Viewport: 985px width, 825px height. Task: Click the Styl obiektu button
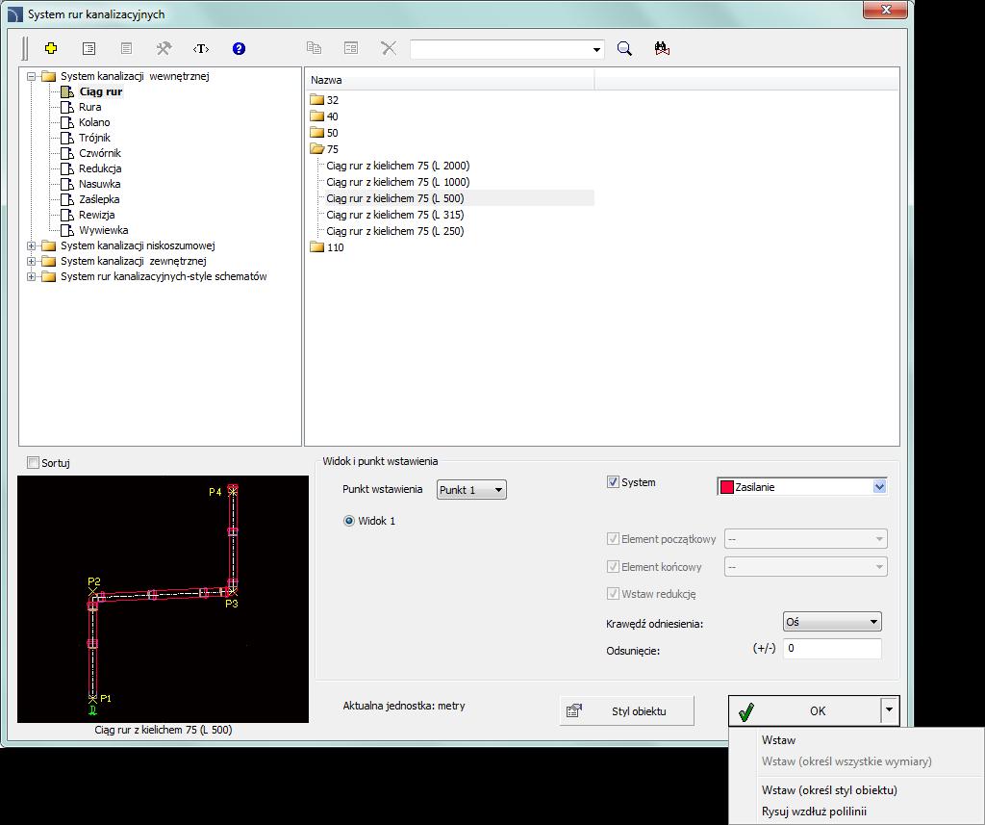[x=627, y=711]
